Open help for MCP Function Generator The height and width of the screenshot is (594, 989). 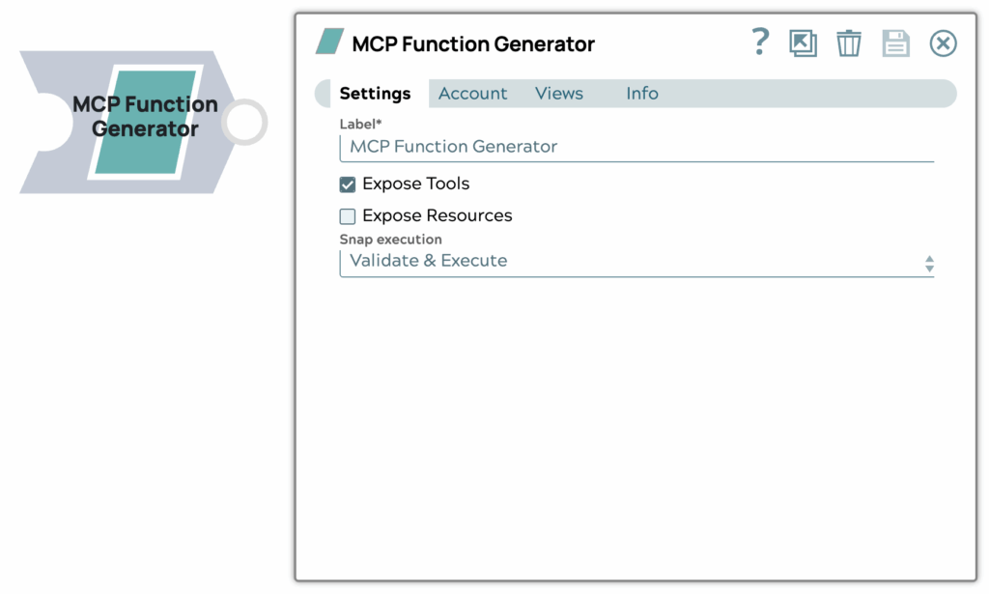761,42
